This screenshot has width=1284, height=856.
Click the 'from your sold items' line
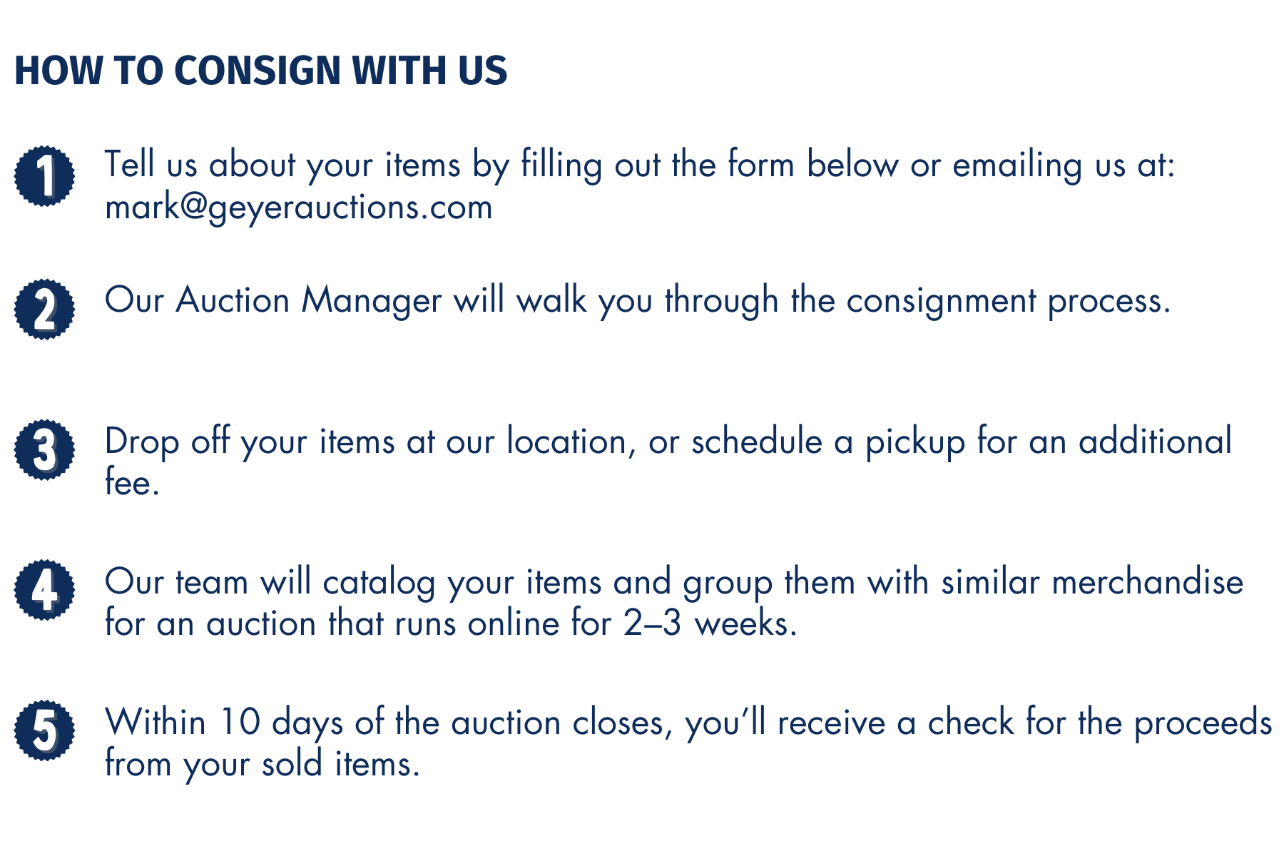[x=262, y=765]
